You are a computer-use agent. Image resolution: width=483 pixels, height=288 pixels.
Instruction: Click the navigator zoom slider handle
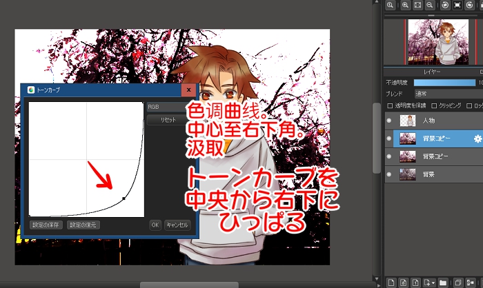pos(431,15)
